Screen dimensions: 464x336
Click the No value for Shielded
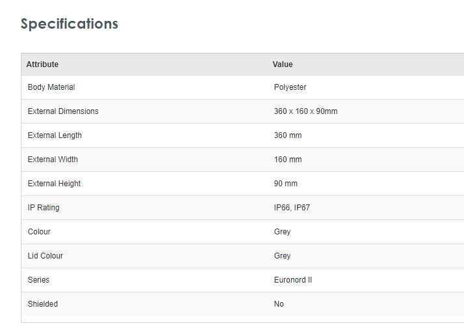coord(279,304)
